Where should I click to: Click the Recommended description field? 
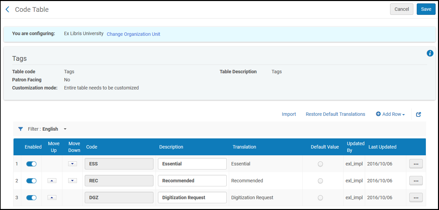point(192,181)
